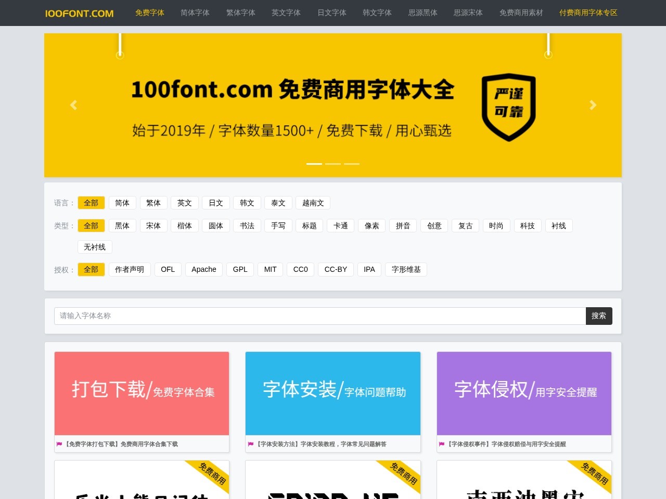Select first carousel indicator dash
The image size is (666, 499).
pos(314,164)
